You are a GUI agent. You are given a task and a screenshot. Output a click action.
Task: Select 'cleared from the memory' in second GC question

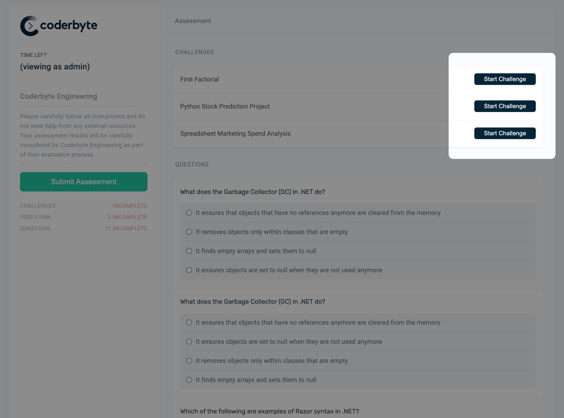coord(189,322)
